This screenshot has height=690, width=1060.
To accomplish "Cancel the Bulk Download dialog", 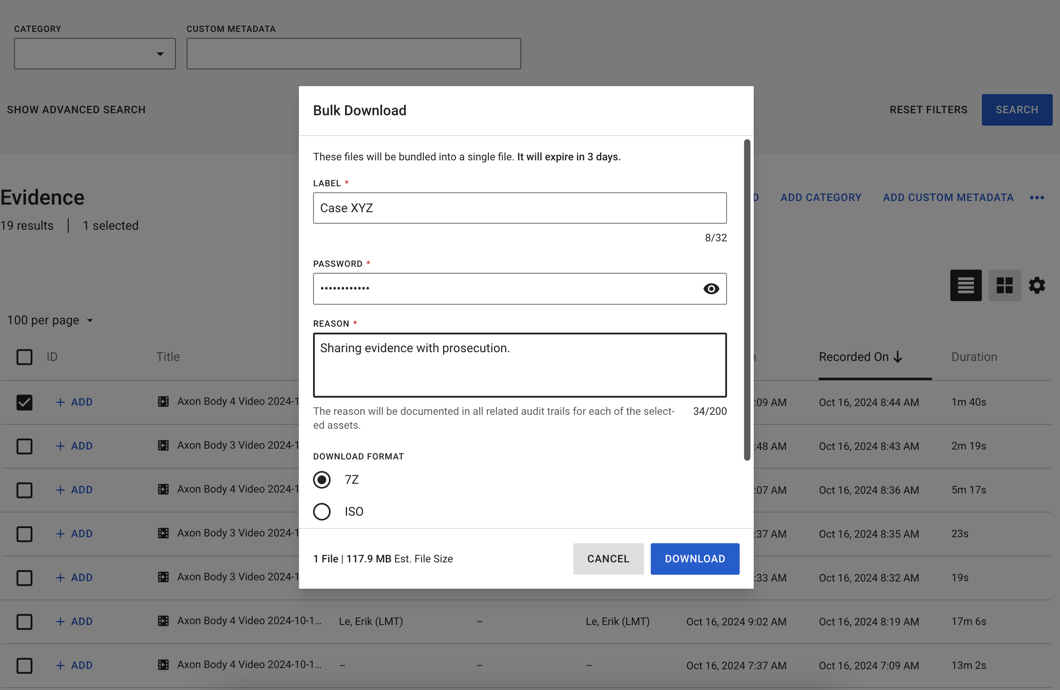I will 608,559.
